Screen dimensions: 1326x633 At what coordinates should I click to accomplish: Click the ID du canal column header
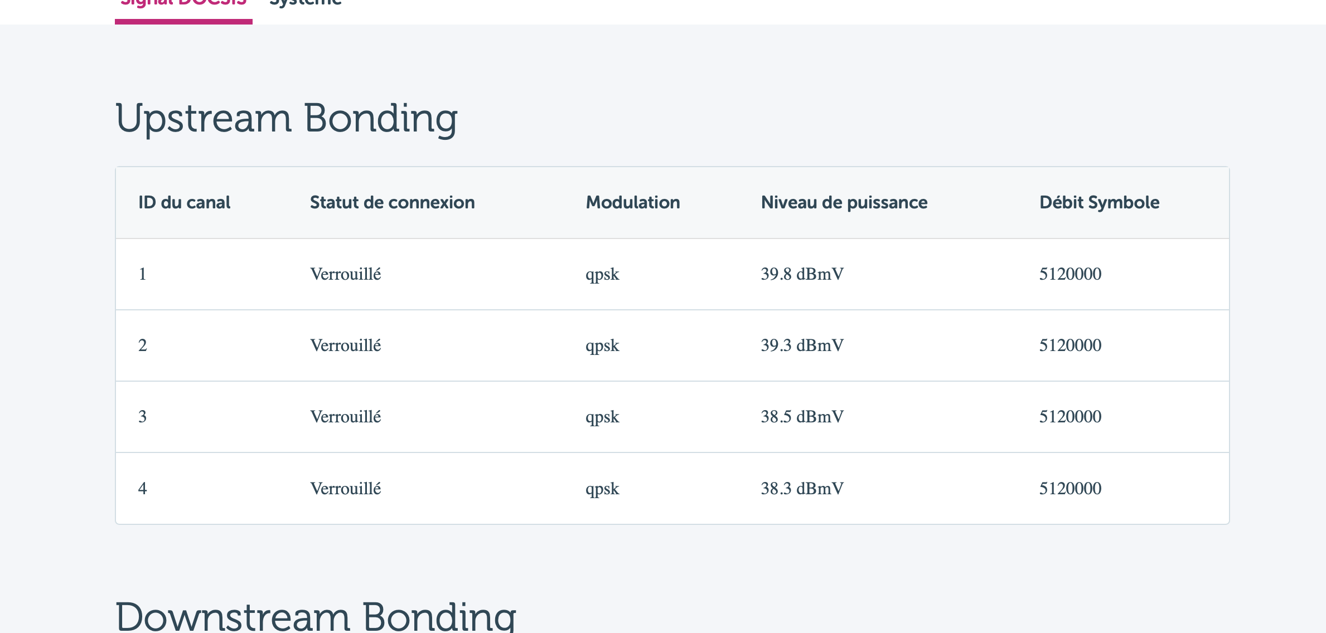click(x=184, y=202)
